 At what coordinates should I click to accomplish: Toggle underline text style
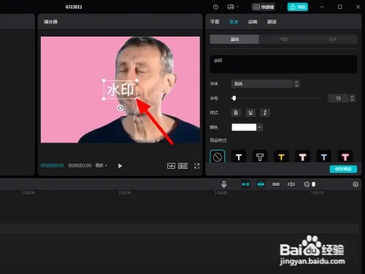tap(250, 113)
